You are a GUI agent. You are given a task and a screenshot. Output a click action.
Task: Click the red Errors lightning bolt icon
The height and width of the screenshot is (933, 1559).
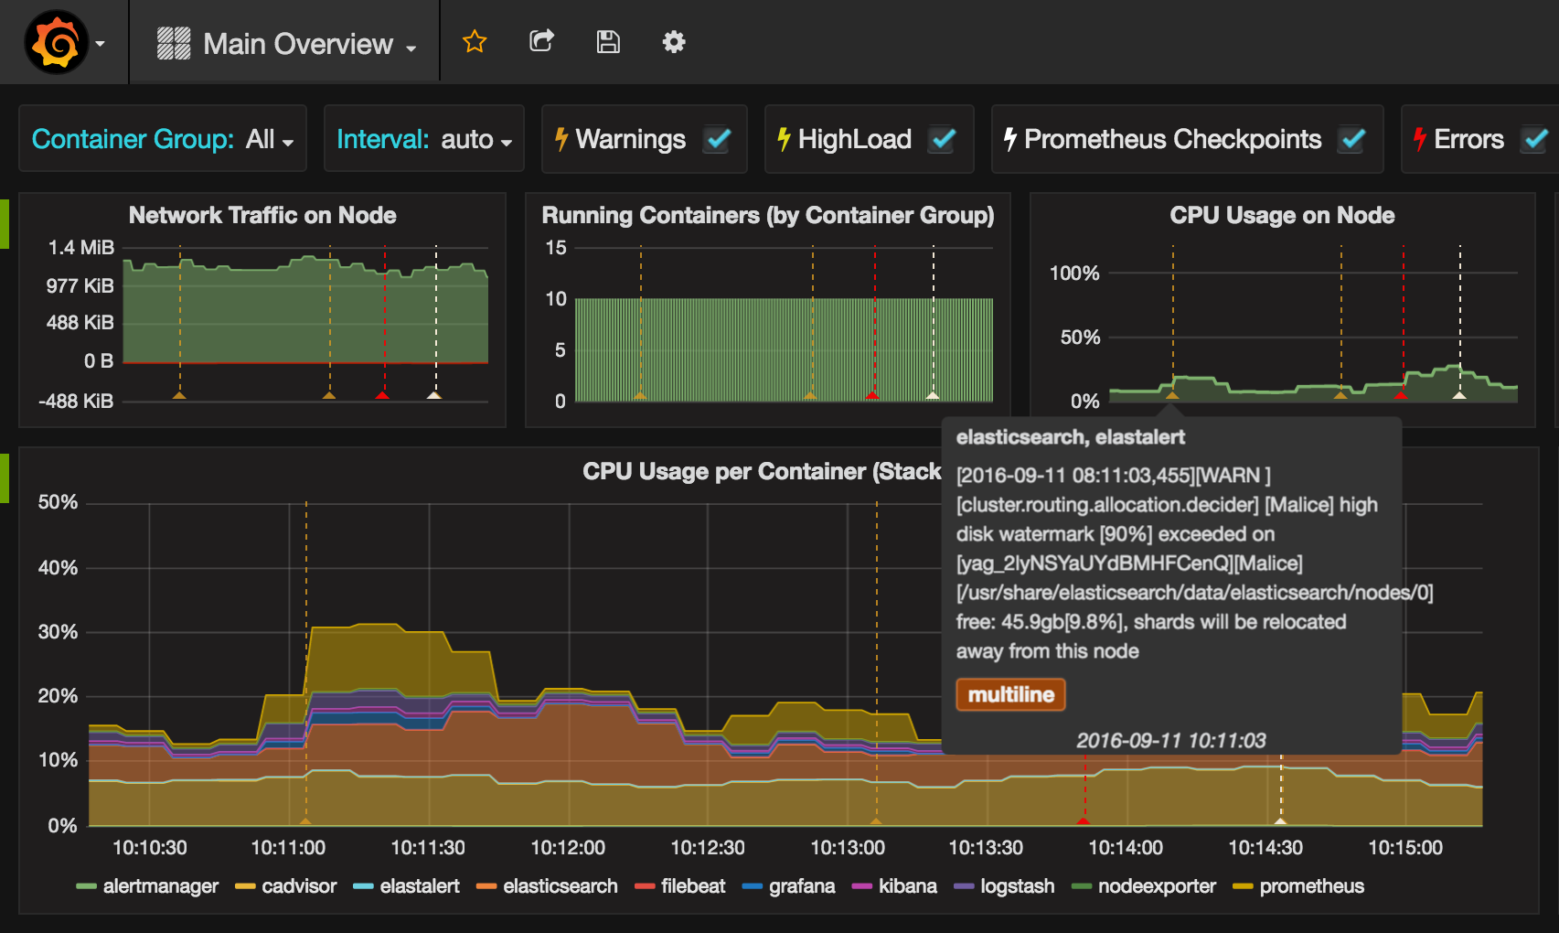[1419, 139]
